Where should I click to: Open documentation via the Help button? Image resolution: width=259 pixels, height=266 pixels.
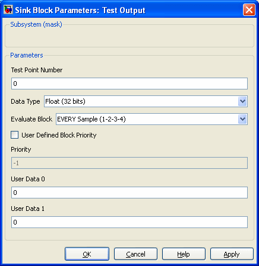tap(184, 254)
